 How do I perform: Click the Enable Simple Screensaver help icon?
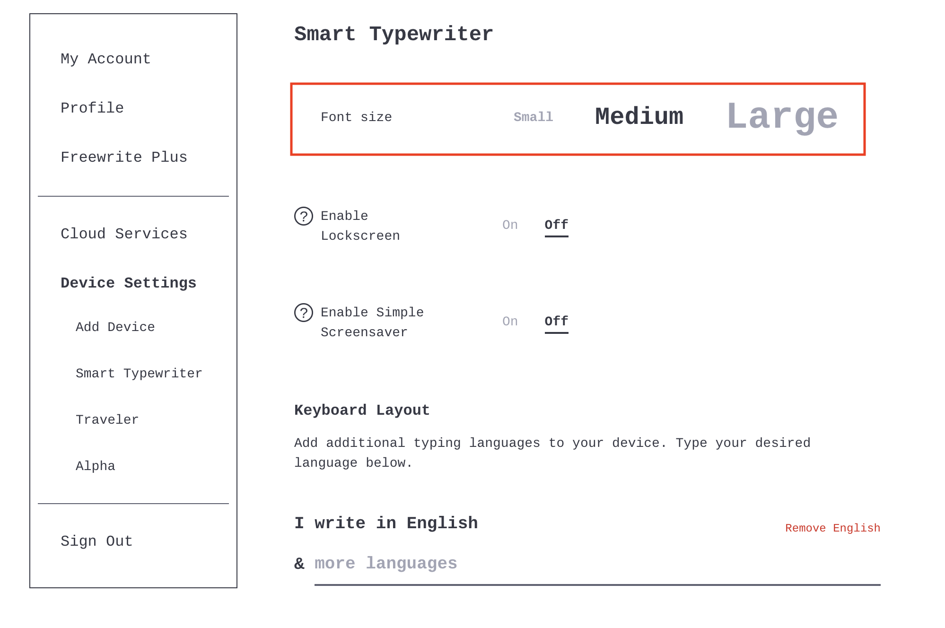click(x=304, y=313)
